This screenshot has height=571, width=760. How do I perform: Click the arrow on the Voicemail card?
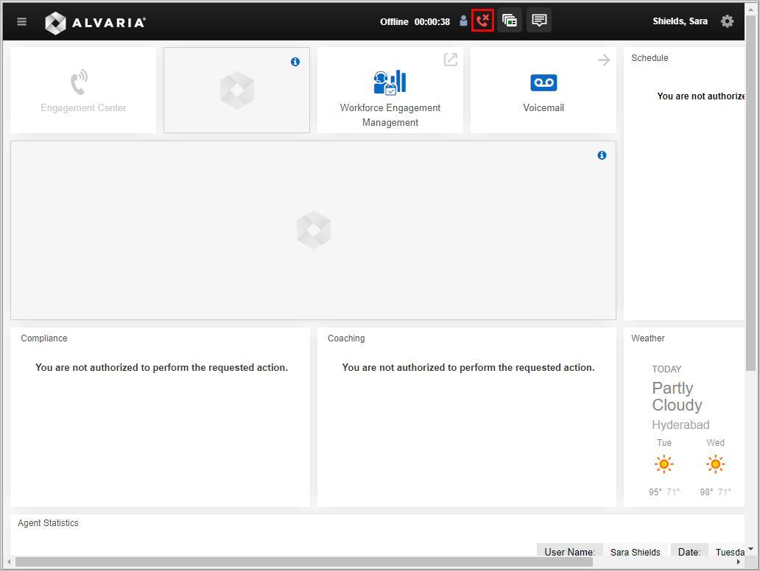pyautogui.click(x=604, y=60)
